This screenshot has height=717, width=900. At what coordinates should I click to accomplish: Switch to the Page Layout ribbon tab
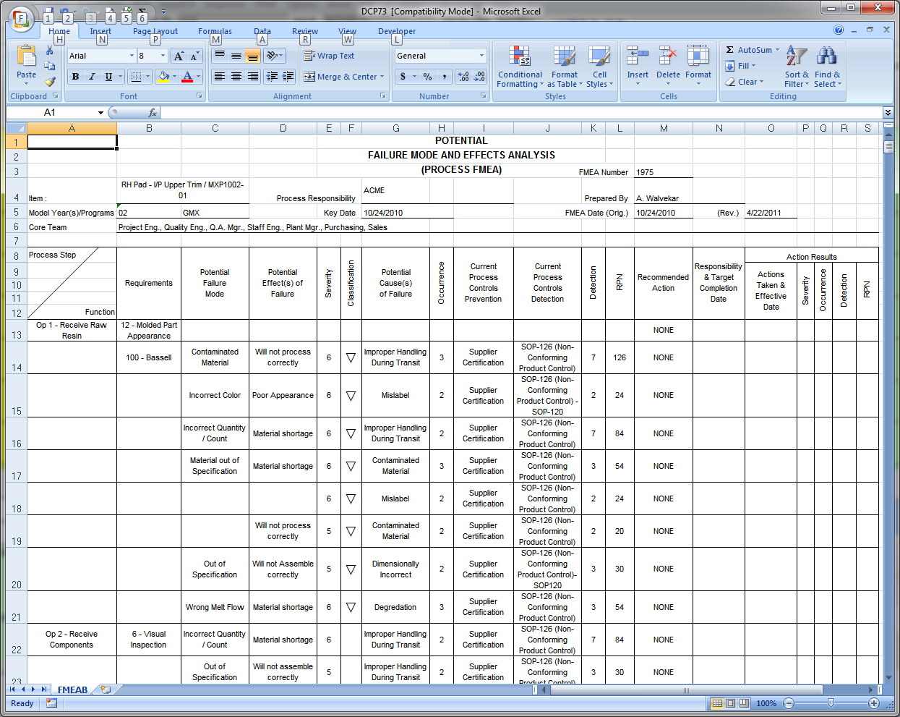point(155,31)
